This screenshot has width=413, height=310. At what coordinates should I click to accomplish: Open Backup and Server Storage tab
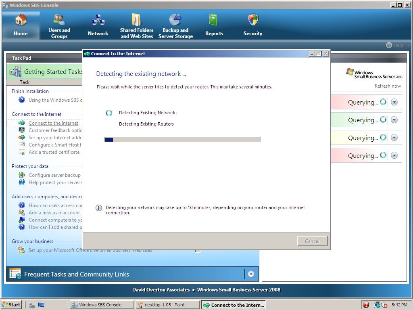coord(175,25)
